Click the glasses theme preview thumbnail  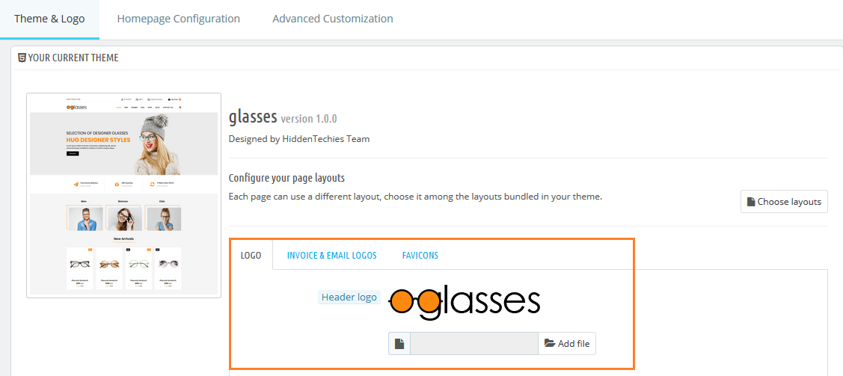tap(123, 196)
